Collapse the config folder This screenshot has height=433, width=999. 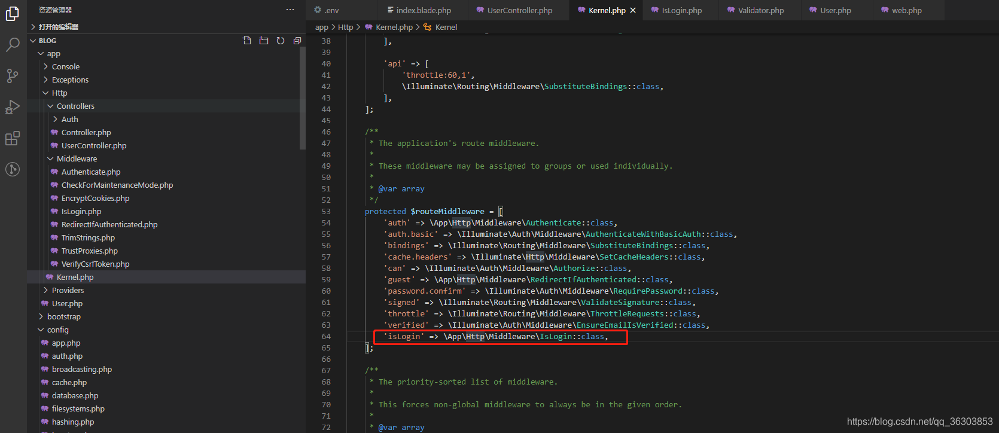click(166, 330)
